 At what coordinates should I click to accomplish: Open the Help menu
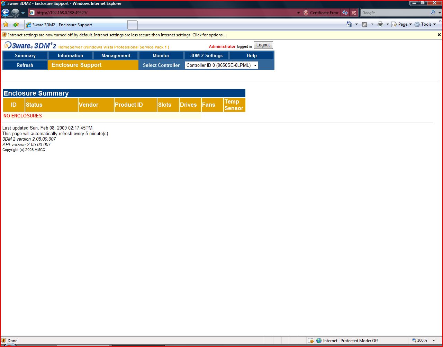click(252, 55)
